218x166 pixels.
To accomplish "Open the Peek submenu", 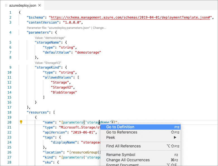I will (x=141, y=137).
